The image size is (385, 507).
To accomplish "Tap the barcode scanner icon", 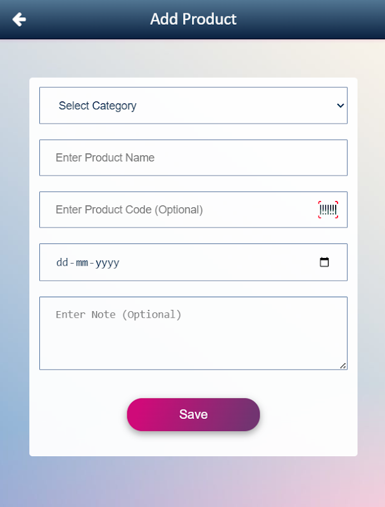I will click(328, 210).
